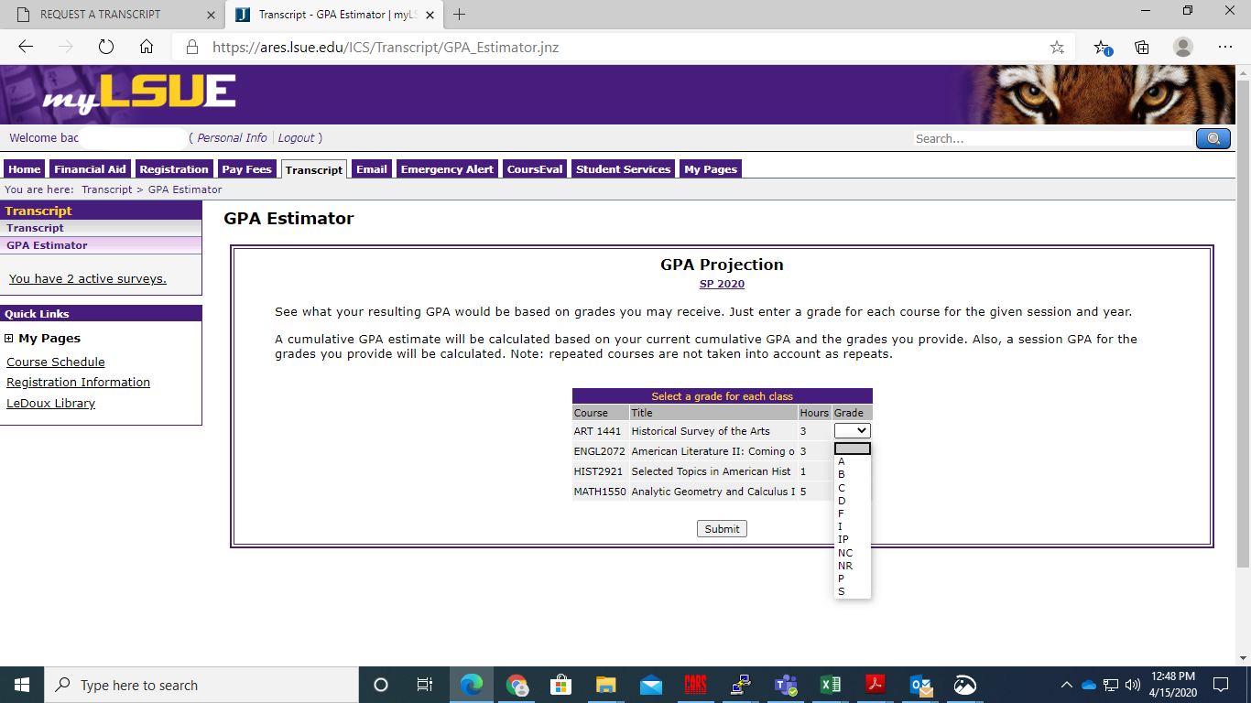Open the Registration tab

(x=174, y=169)
